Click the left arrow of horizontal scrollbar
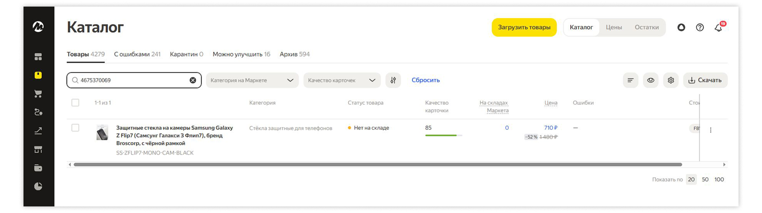The height and width of the screenshot is (213, 762). (x=70, y=164)
